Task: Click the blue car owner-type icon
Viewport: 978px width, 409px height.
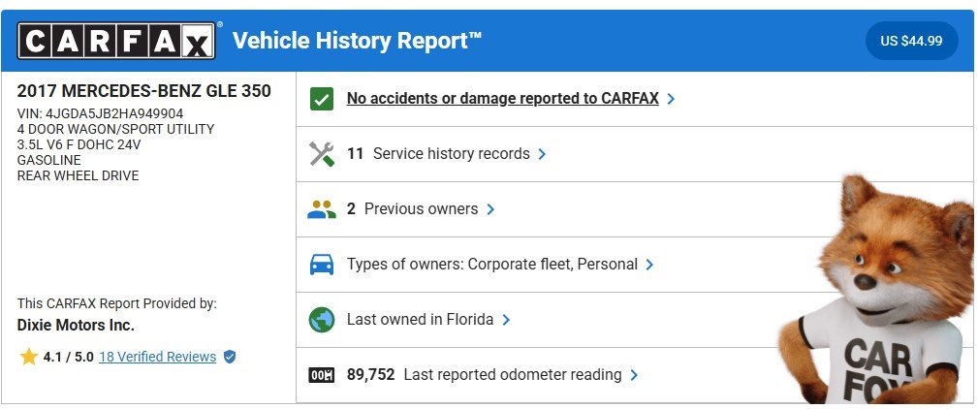Action: pos(321,265)
